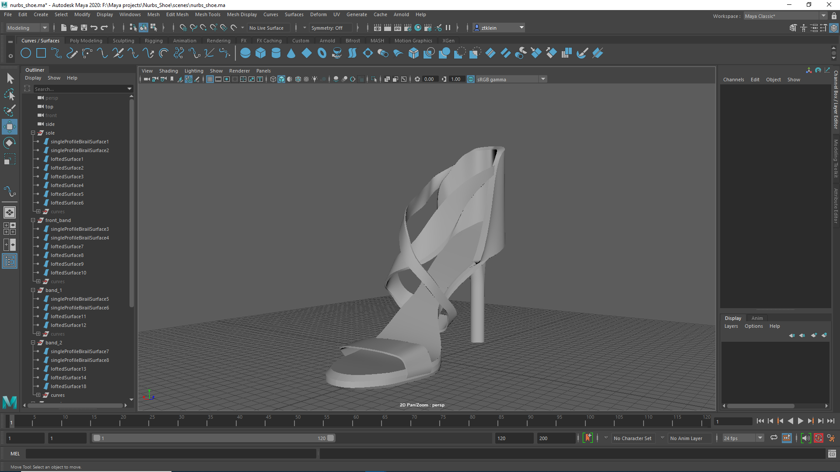Toggle the Auto Keyframe button
Viewport: 840px width, 472px height.
pyautogui.click(x=819, y=438)
